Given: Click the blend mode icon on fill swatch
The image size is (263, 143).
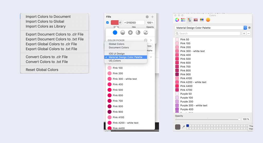Looking at the screenshot, I should (120, 23).
